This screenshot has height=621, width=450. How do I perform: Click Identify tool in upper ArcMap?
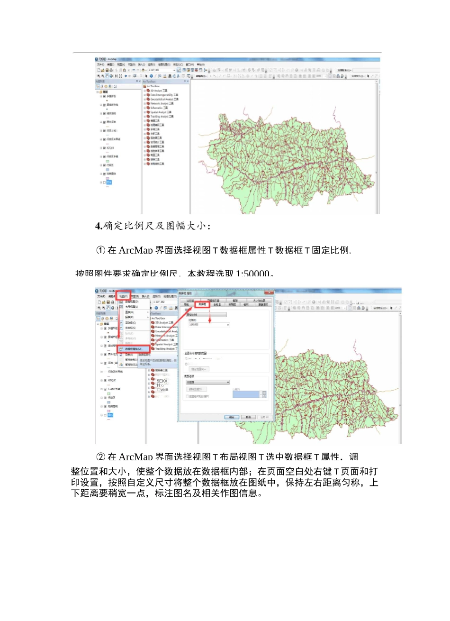151,76
